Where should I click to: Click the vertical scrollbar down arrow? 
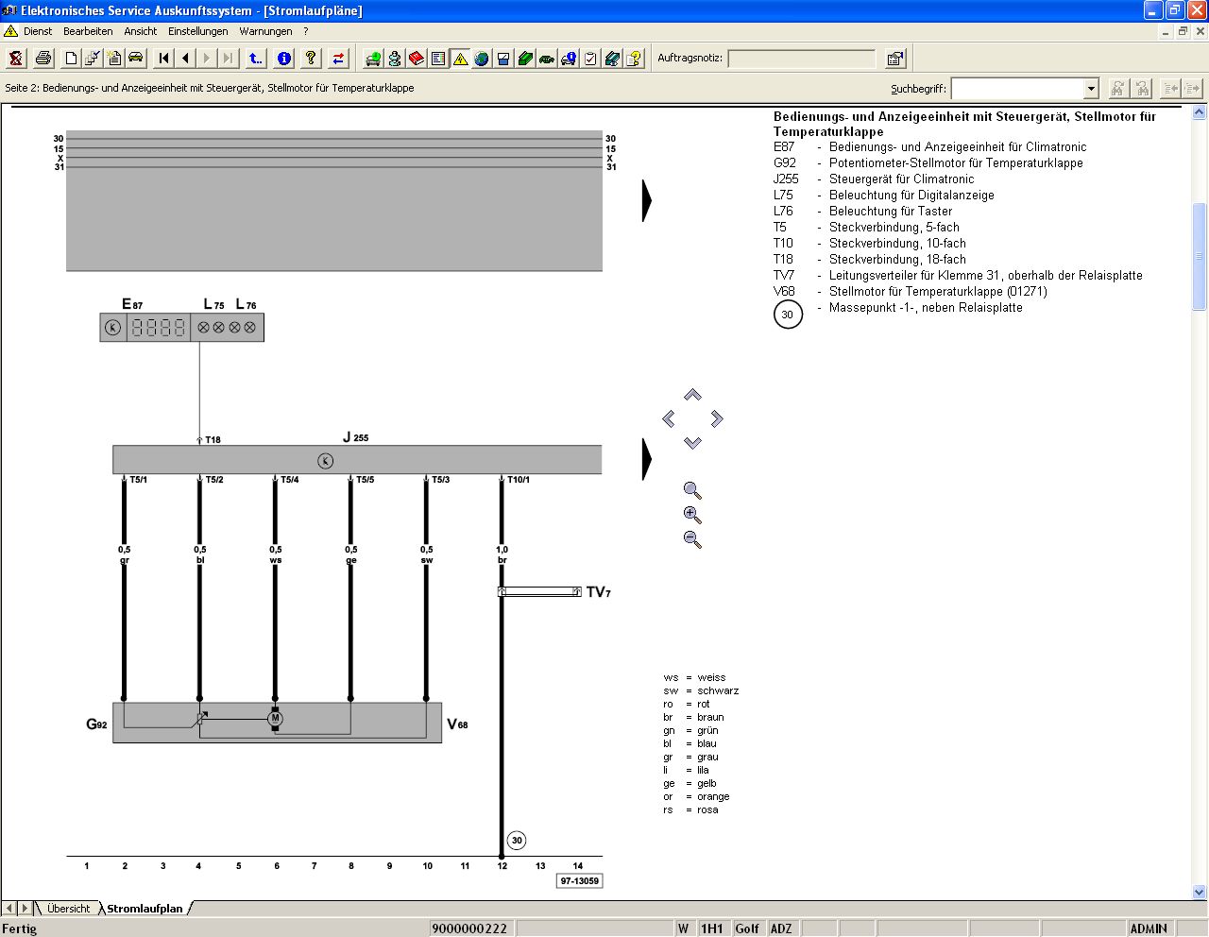tap(1200, 892)
